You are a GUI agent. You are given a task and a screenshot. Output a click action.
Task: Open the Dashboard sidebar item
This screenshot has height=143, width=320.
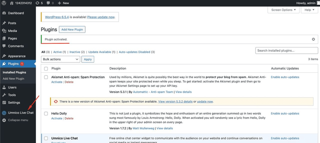pos(16,13)
